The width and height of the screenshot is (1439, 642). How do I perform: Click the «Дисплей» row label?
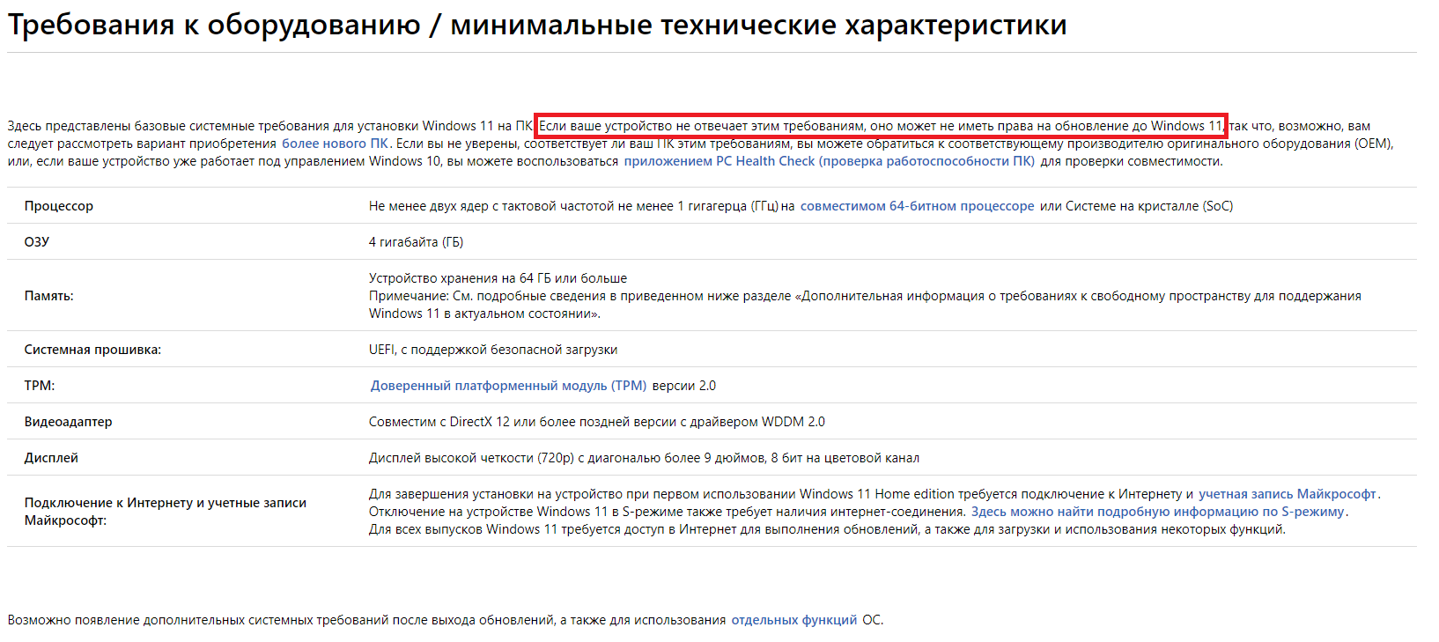pos(51,458)
